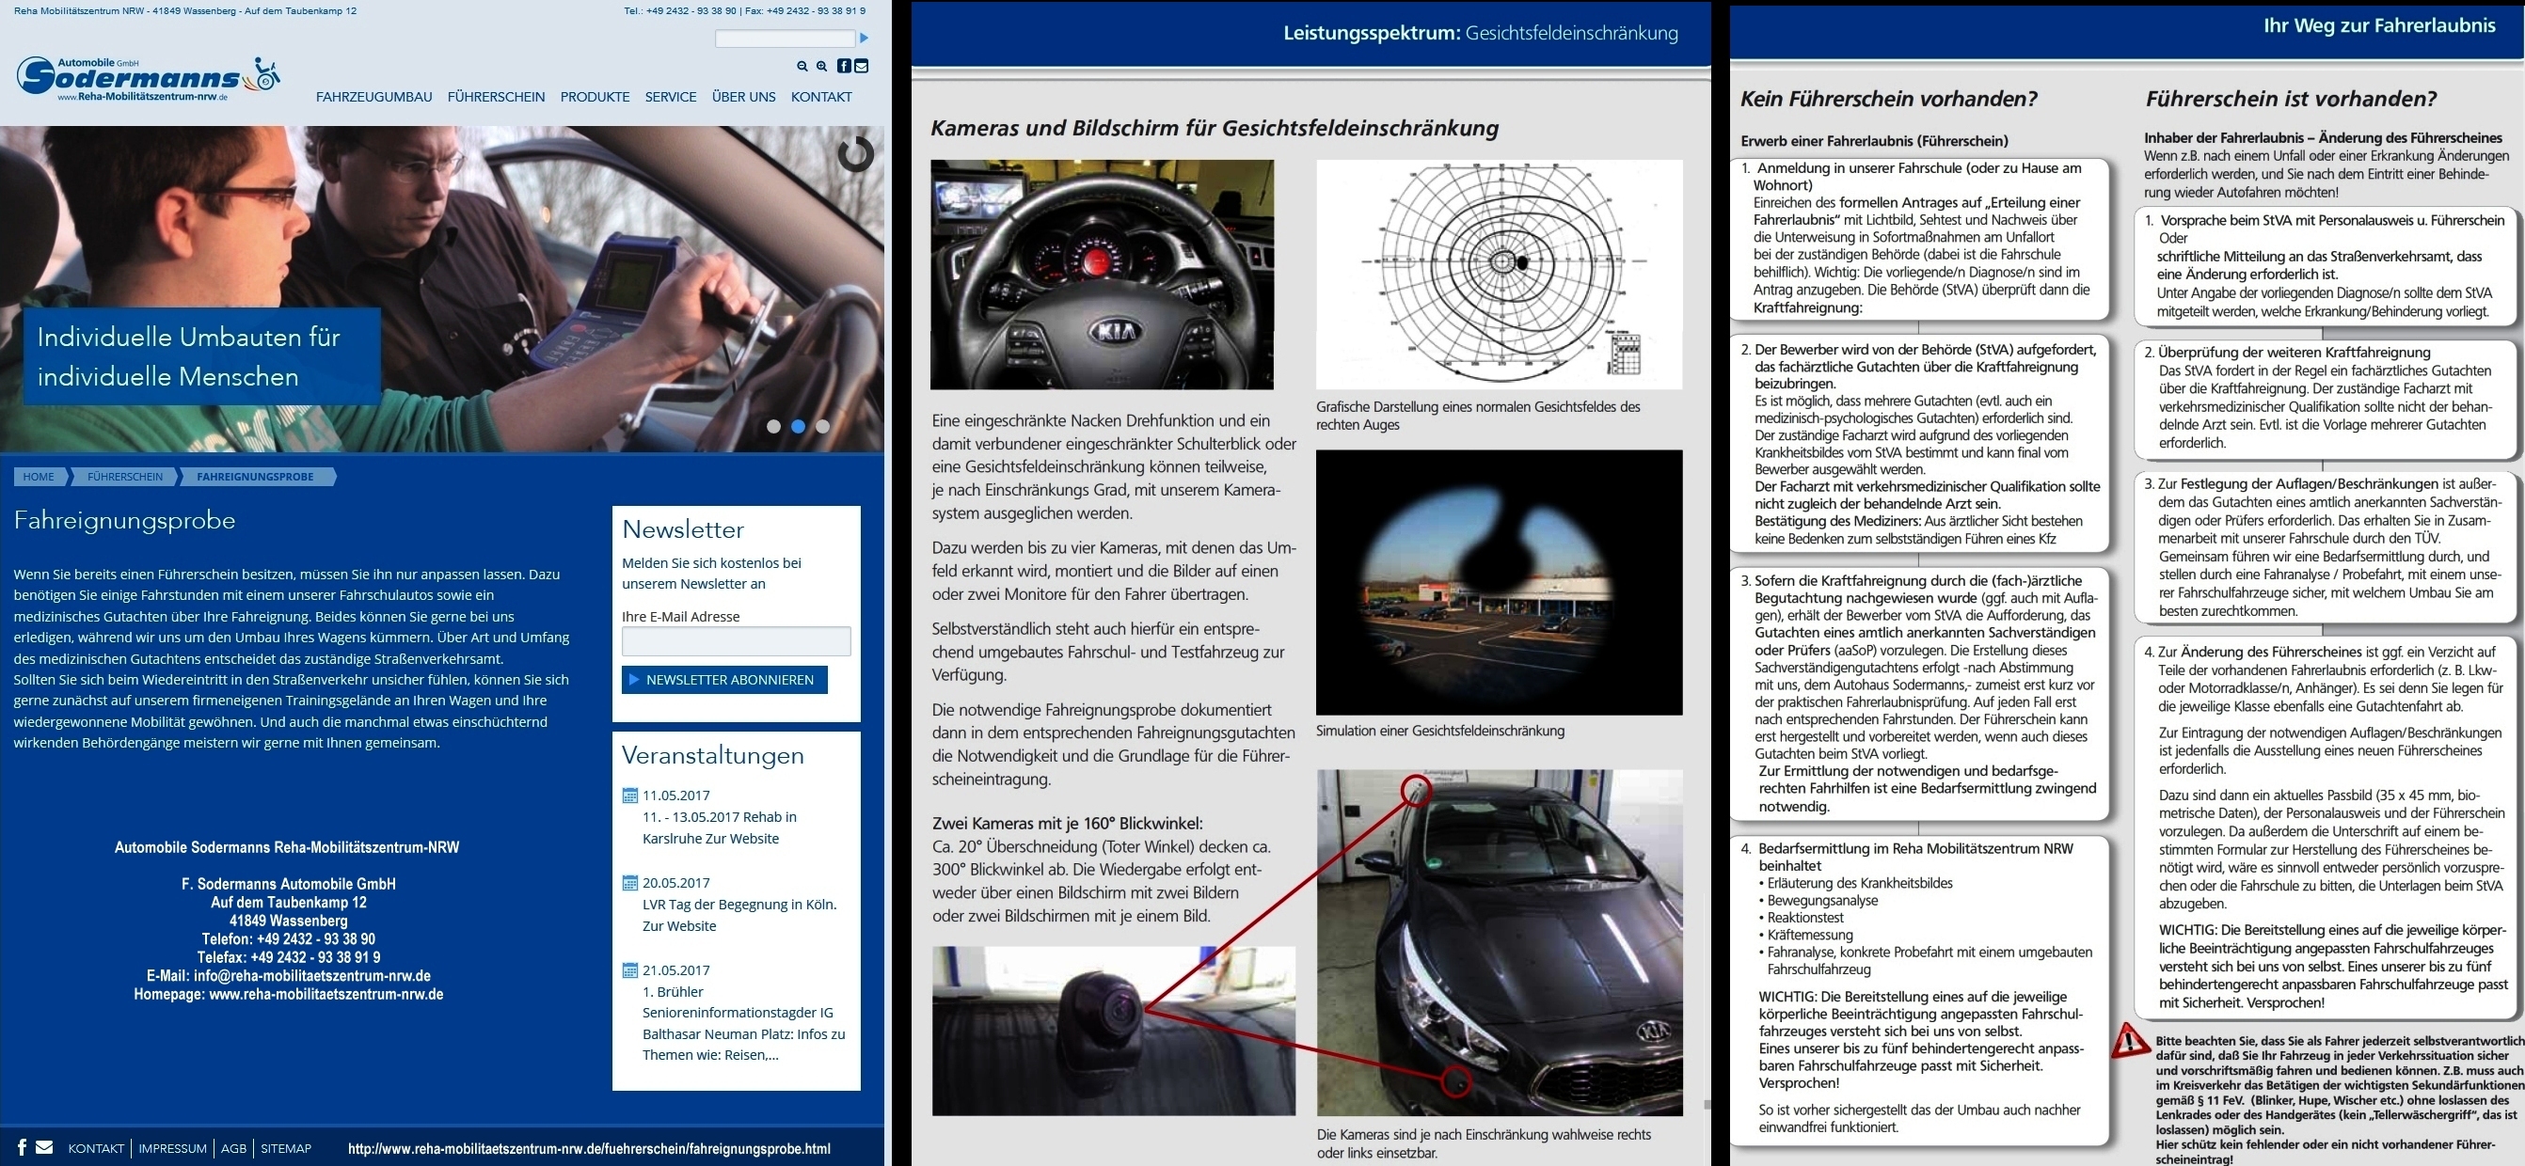This screenshot has width=2525, height=1166.
Task: Open the SERVICE menu item
Action: pyautogui.click(x=671, y=97)
